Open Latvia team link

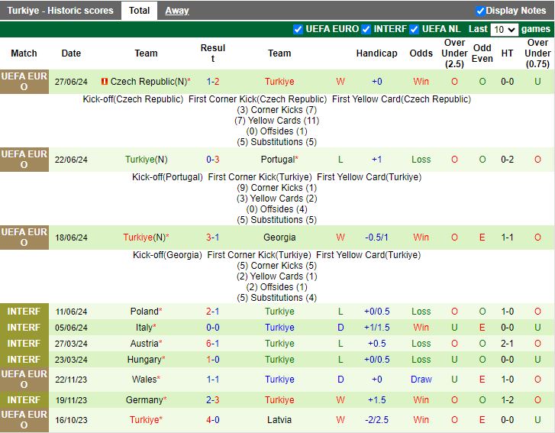[279, 419]
